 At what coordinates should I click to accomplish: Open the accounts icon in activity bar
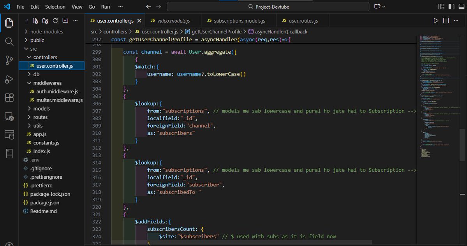pos(9,244)
